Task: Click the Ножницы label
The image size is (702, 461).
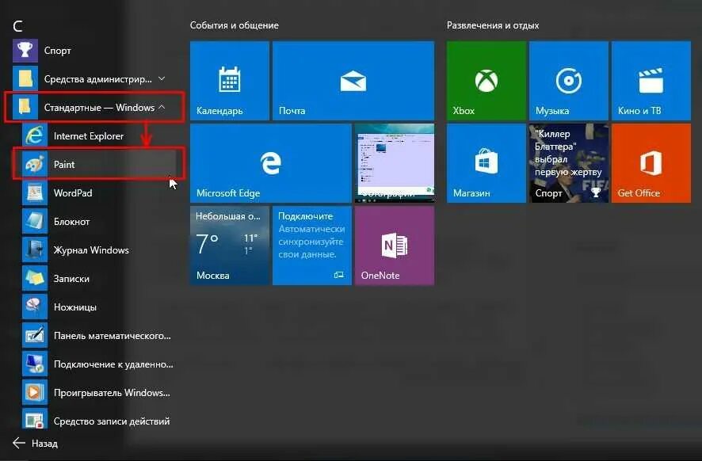Action: pos(75,307)
